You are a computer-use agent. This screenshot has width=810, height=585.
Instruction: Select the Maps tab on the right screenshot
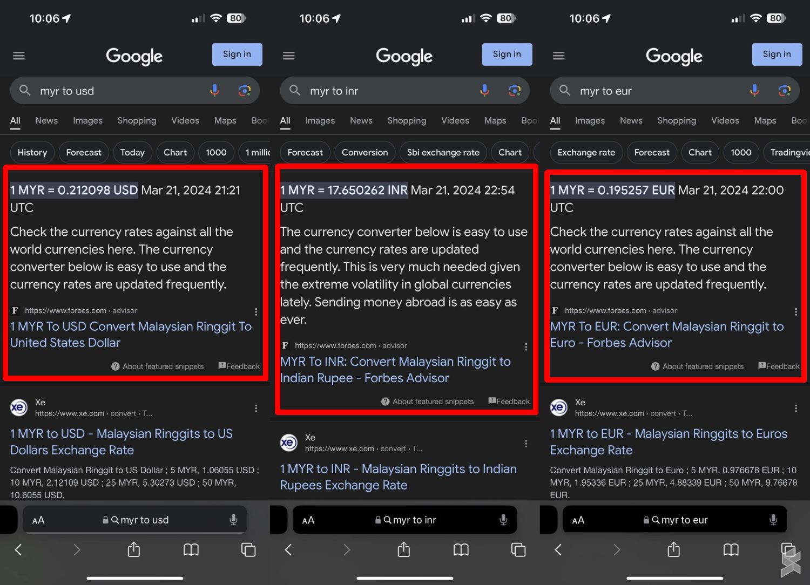click(x=765, y=120)
